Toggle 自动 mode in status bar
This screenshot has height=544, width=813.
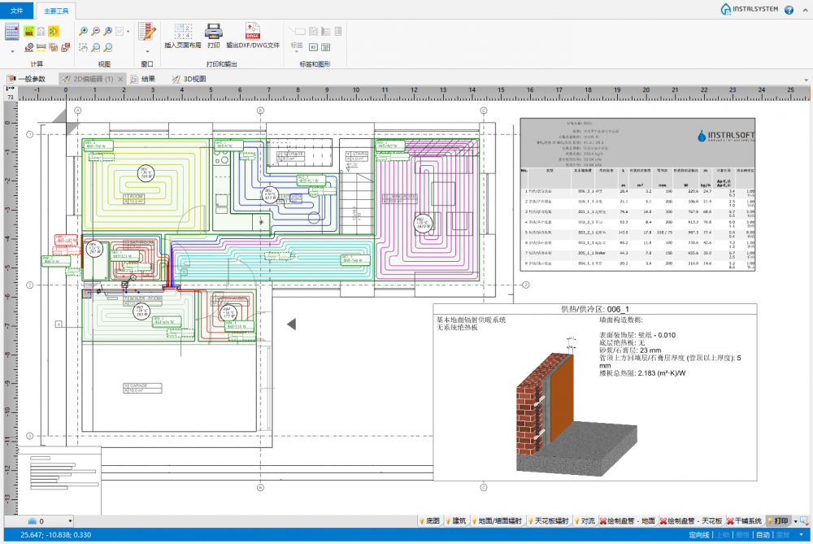coord(763,535)
